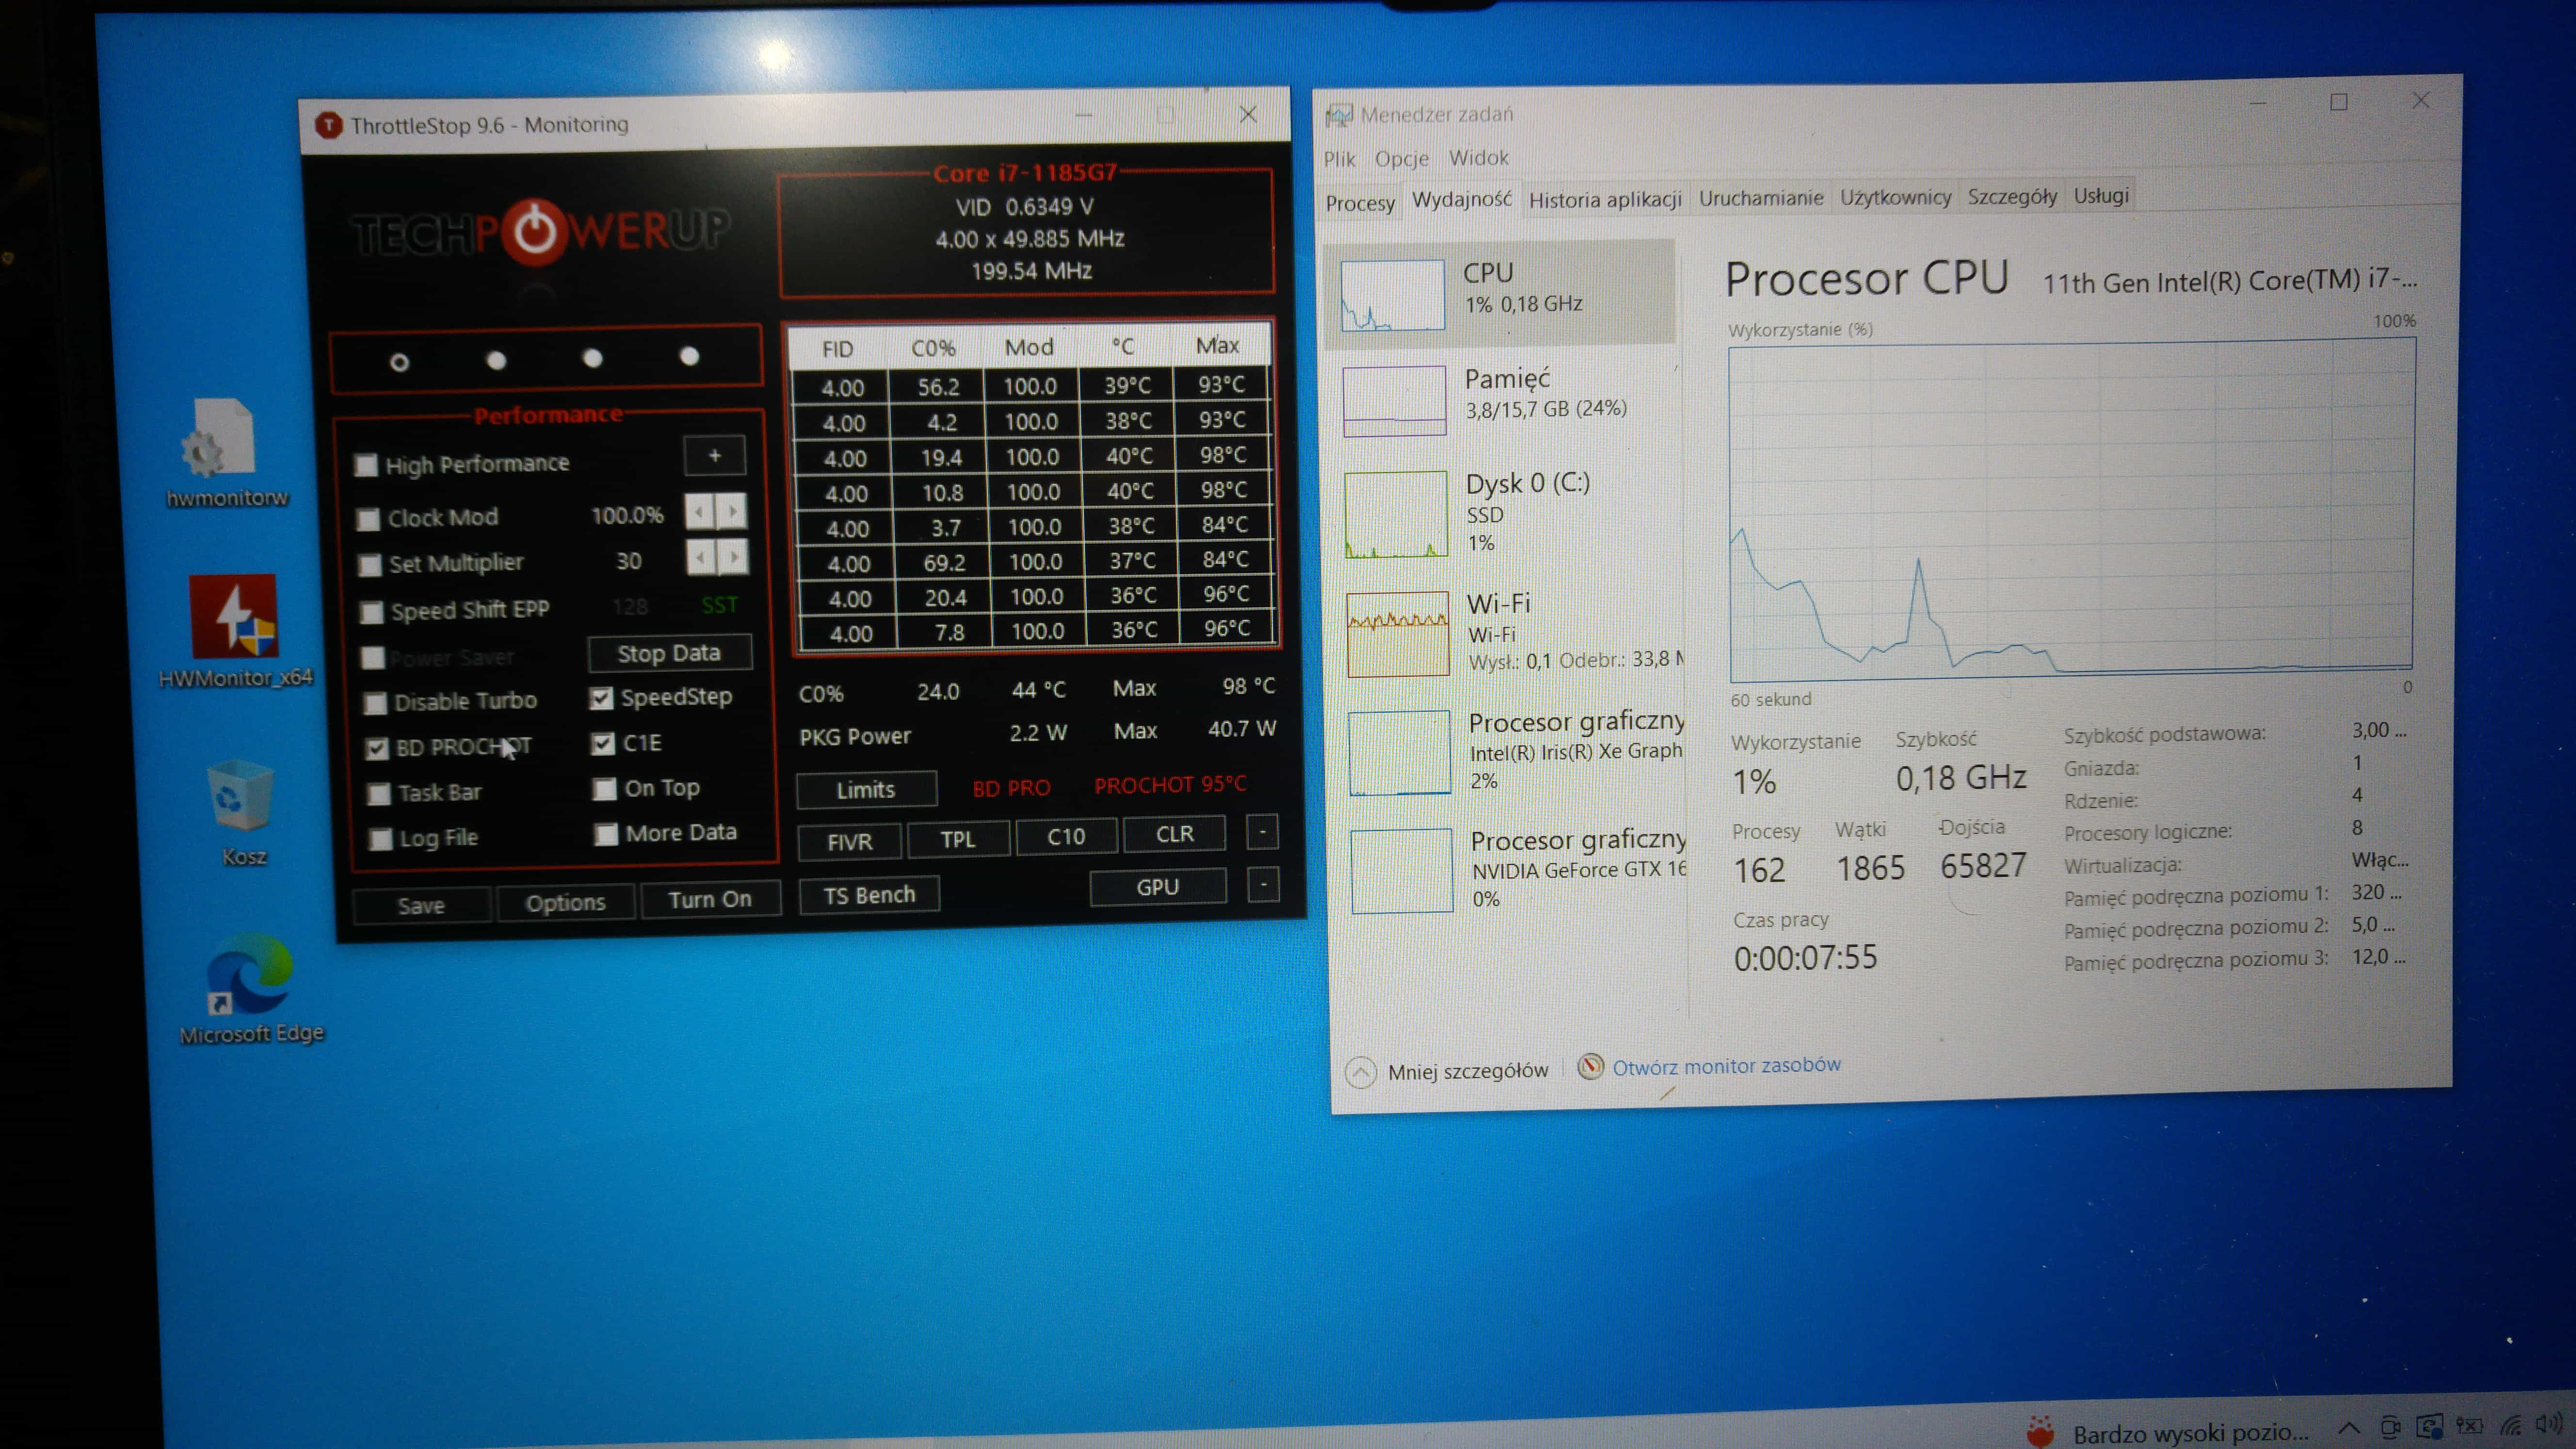Enable the More Data checkbox
Screen dimensions: 2576x1449
pos(606,834)
